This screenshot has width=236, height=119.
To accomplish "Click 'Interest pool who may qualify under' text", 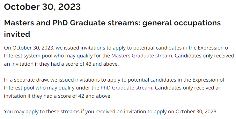I will pos(51,88).
